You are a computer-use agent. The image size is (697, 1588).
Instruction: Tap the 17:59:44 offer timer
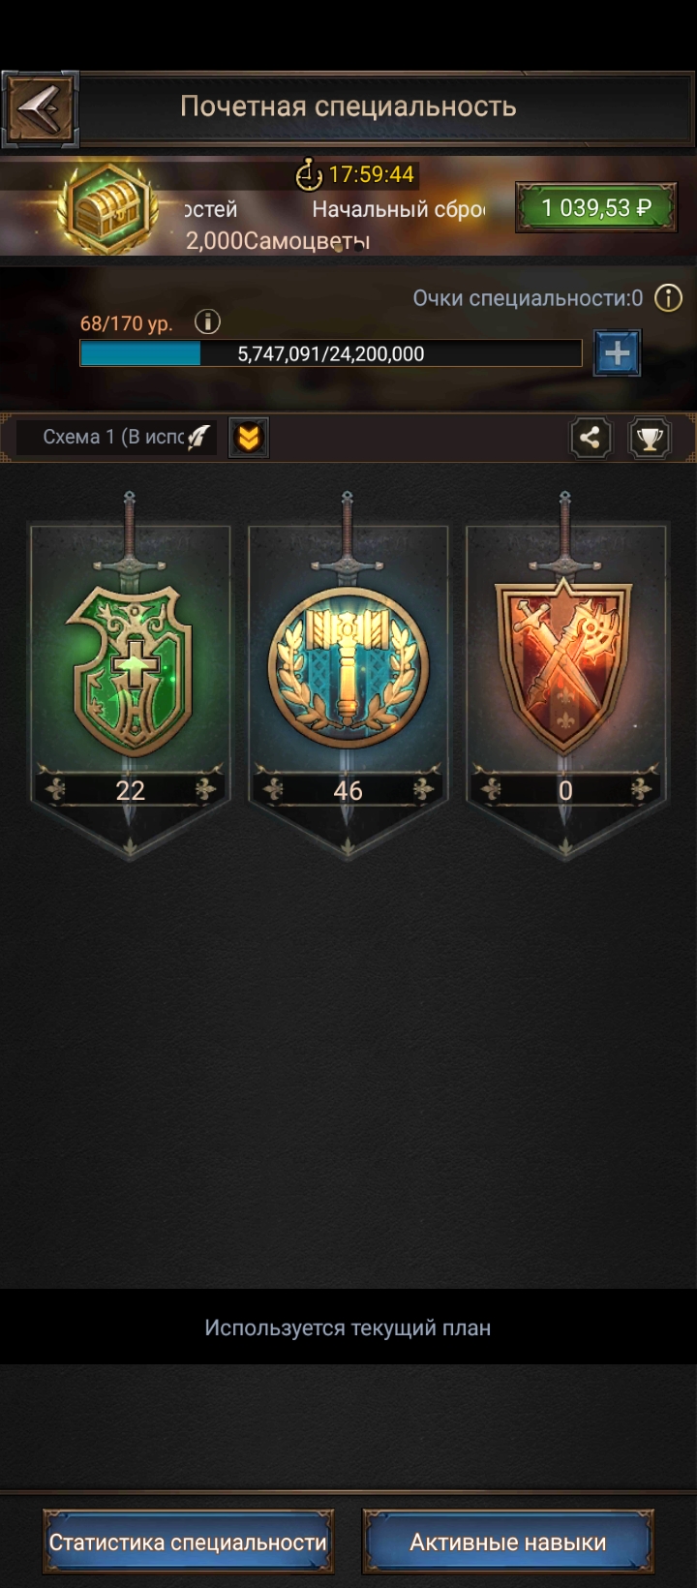tap(355, 174)
